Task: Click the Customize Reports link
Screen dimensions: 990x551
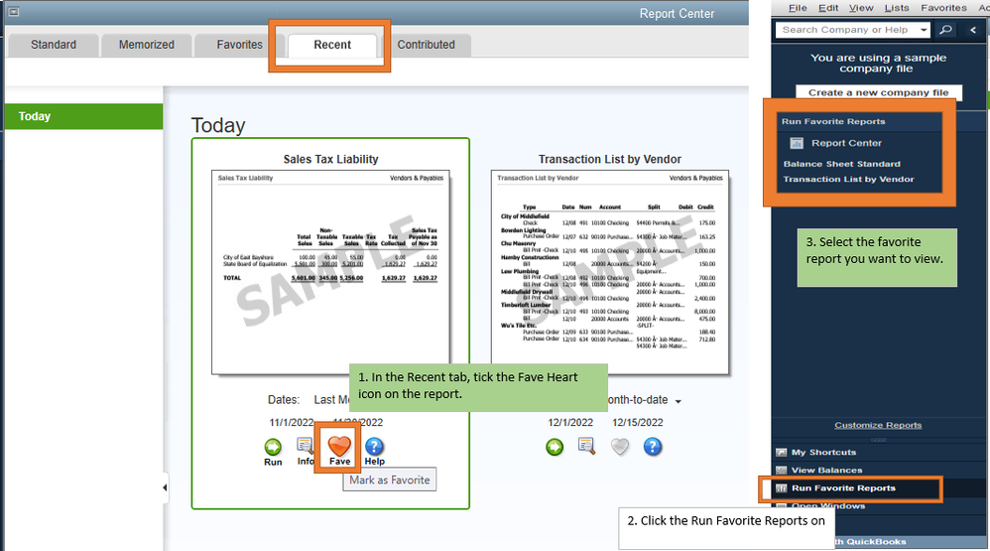Action: click(878, 425)
